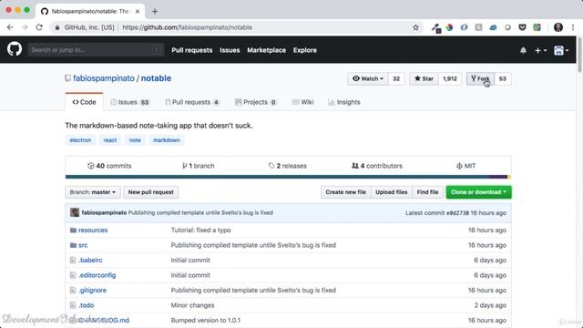Click the electron topic tag
583x328 pixels.
(x=80, y=140)
